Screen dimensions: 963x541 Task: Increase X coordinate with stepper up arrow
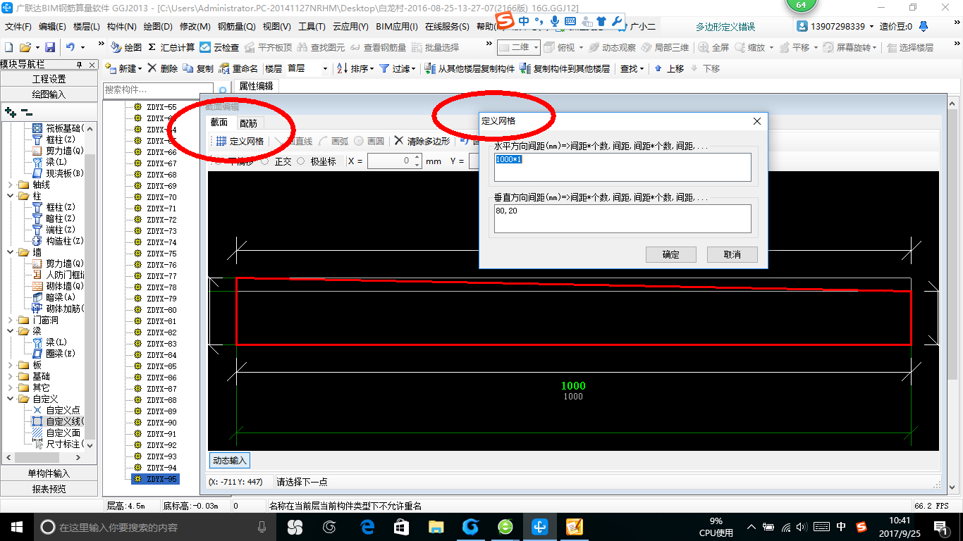pos(417,158)
